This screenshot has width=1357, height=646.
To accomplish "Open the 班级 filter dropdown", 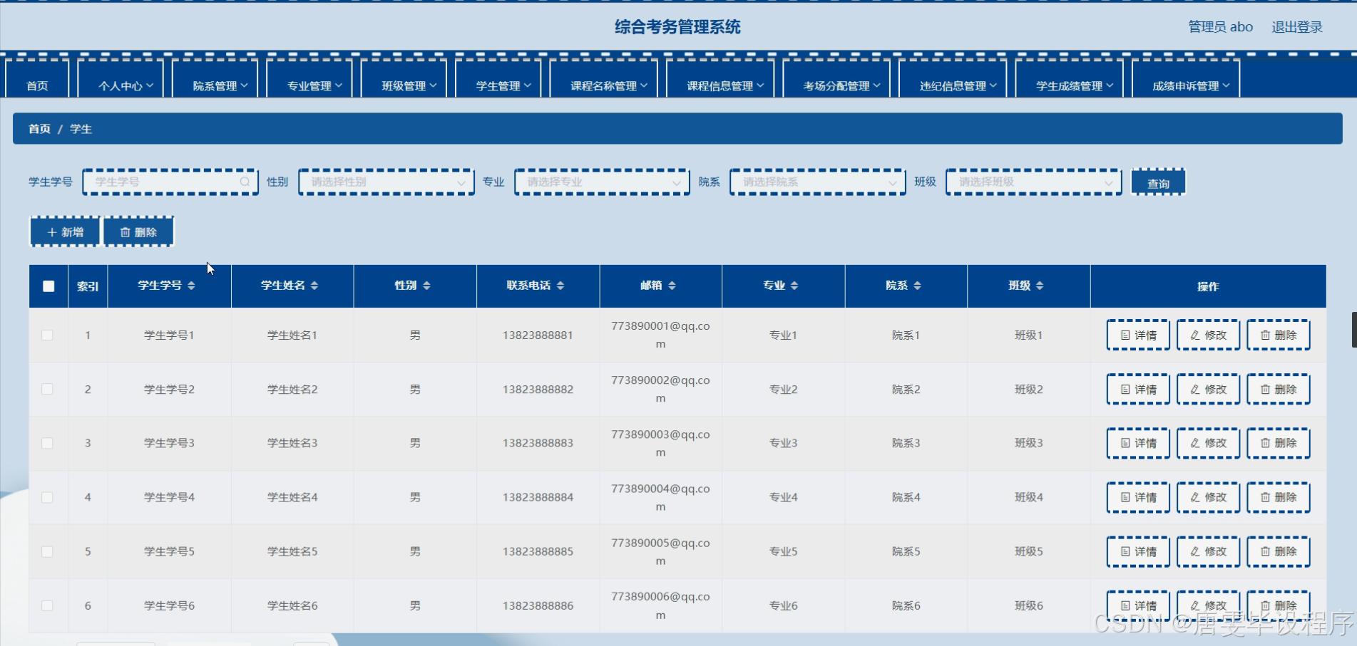I will [x=1033, y=182].
